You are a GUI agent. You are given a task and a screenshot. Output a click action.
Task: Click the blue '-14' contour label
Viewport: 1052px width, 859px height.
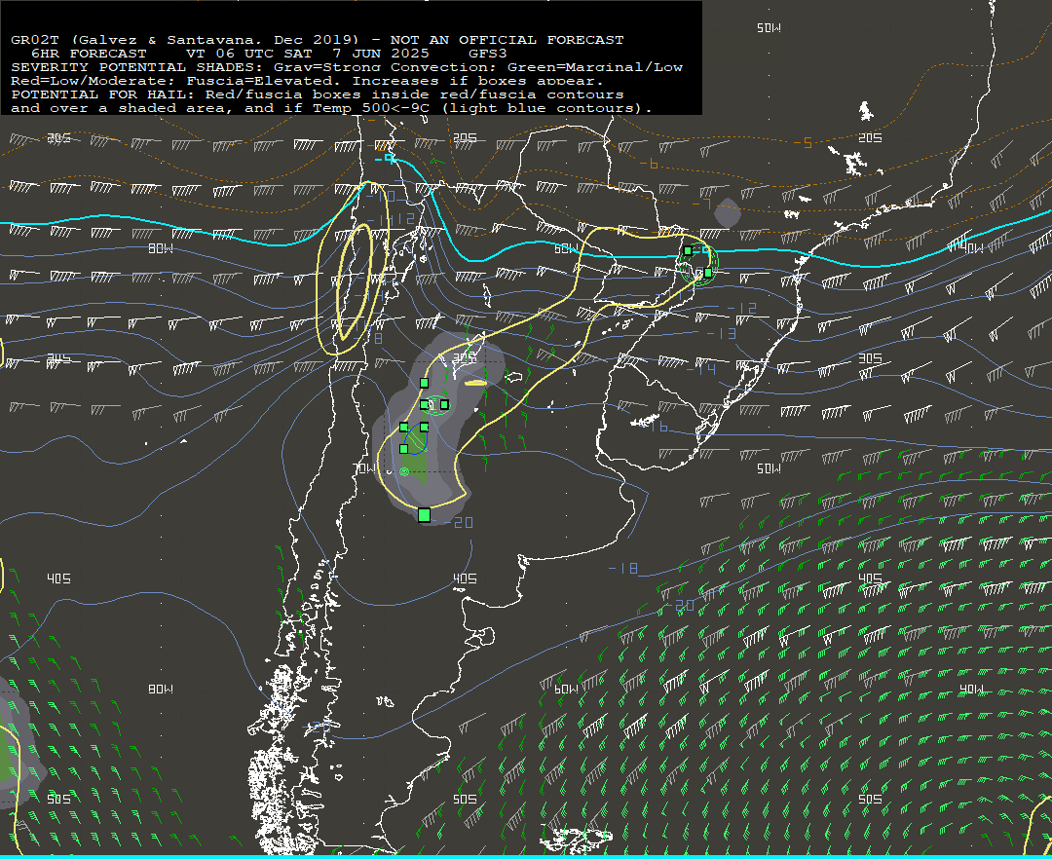[x=701, y=369]
